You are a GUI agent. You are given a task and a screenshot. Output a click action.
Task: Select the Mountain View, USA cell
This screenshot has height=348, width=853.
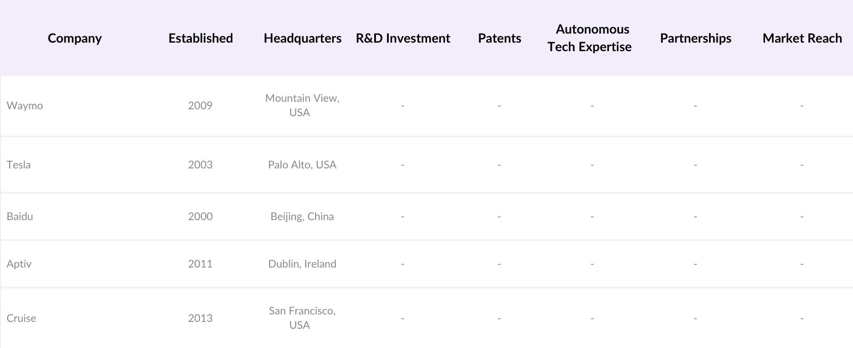point(302,106)
